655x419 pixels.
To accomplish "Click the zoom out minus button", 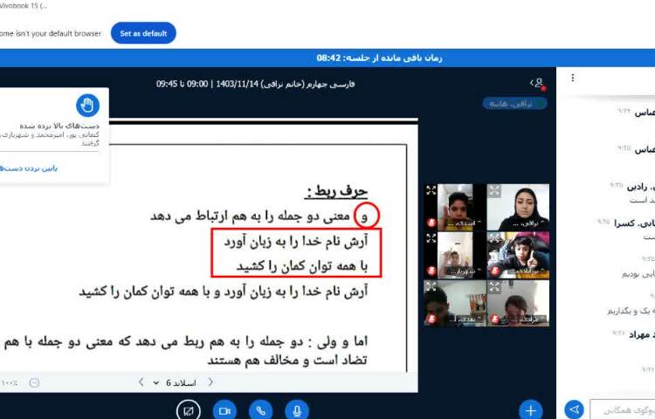I will click(34, 382).
